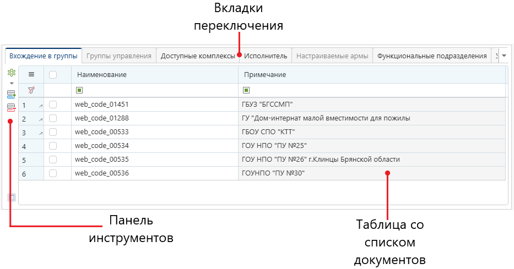Select cell web_code_01288
514x269 pixels.
point(155,118)
